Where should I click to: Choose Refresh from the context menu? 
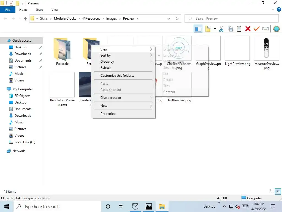pos(123,68)
